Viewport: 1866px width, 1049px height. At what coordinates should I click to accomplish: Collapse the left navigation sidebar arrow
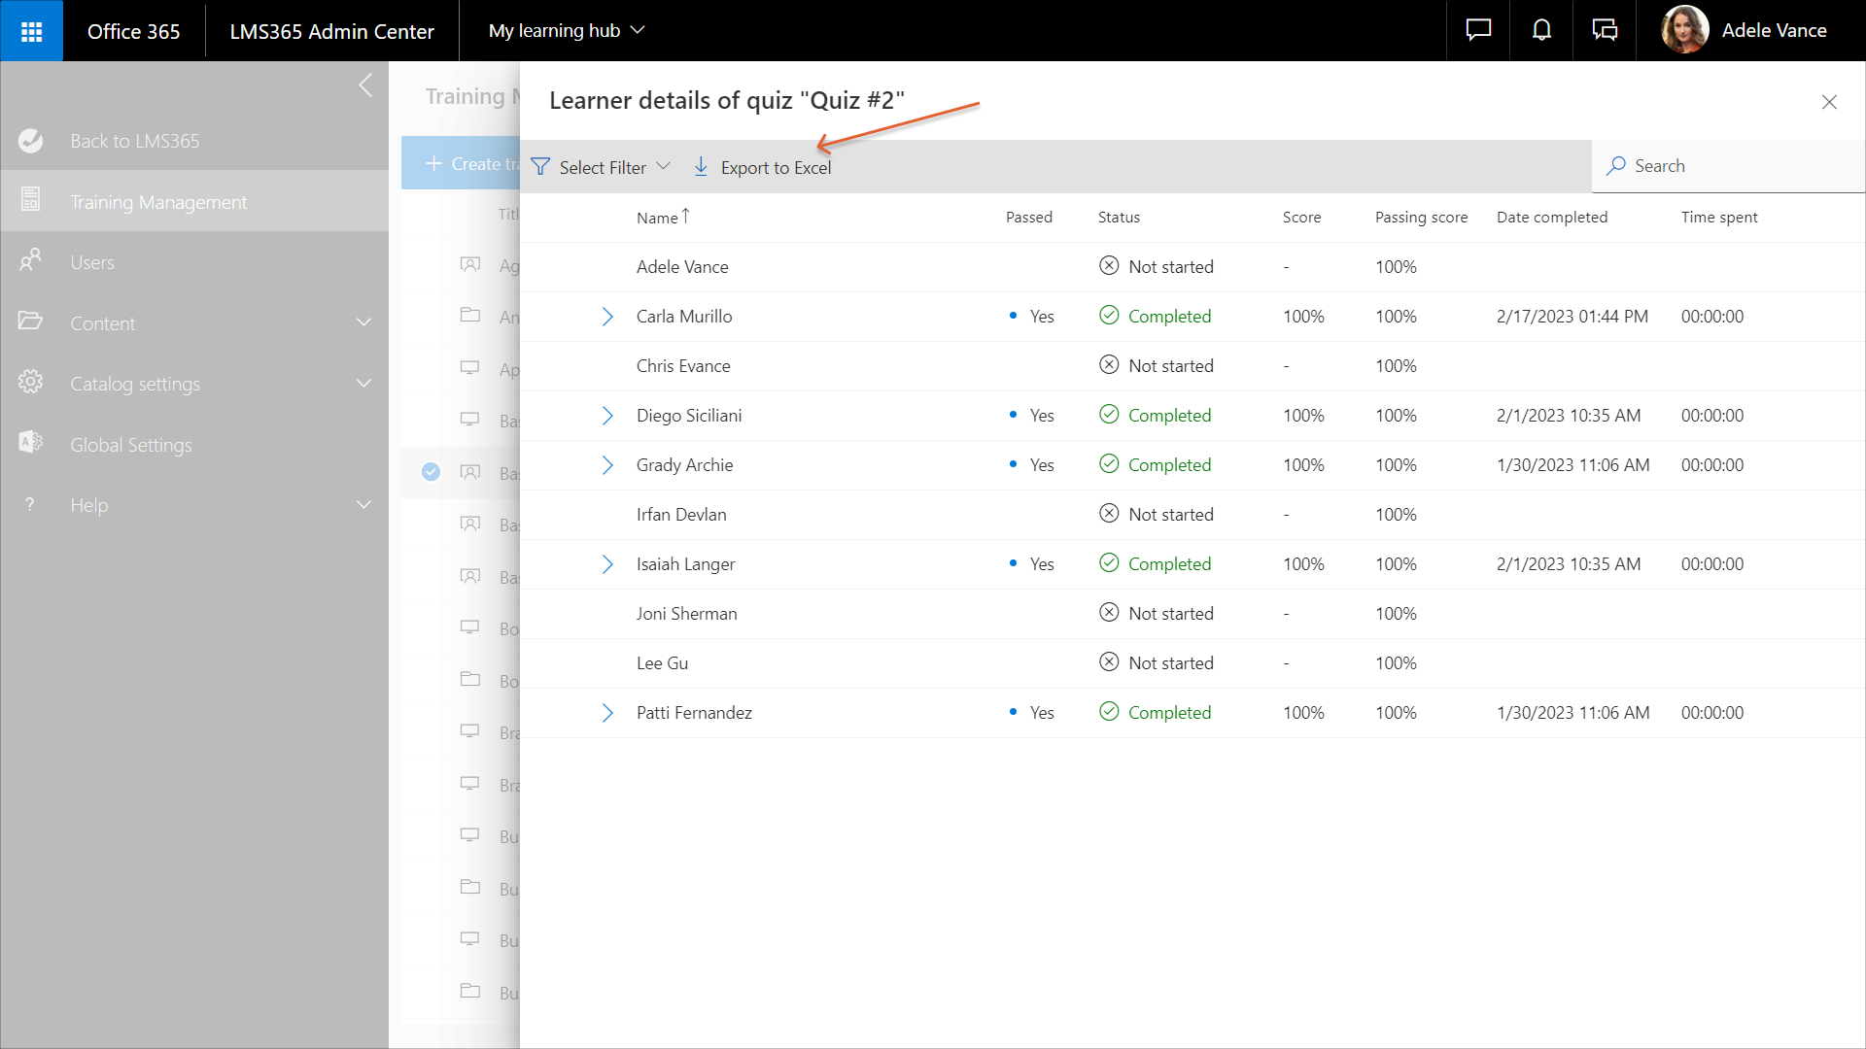(x=365, y=85)
